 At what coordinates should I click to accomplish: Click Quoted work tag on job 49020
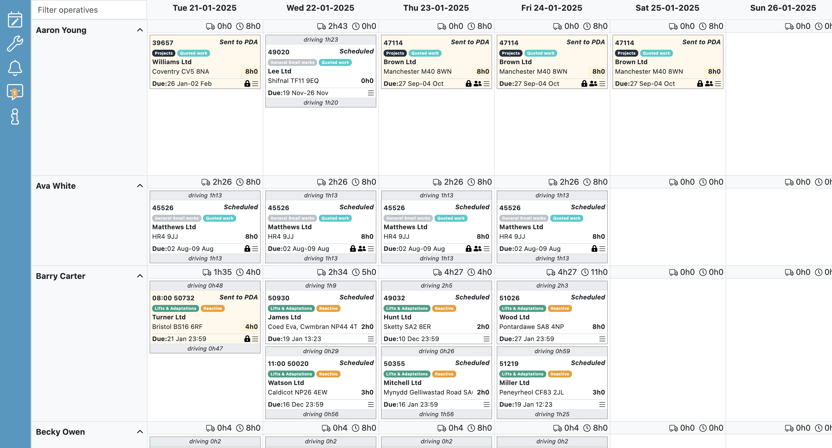335,63
